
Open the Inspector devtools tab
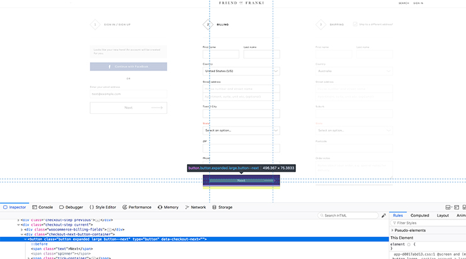tap(14, 207)
